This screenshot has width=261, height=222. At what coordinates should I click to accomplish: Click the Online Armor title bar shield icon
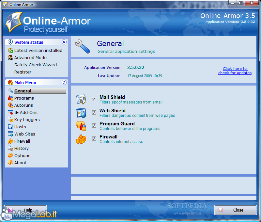[5, 5]
